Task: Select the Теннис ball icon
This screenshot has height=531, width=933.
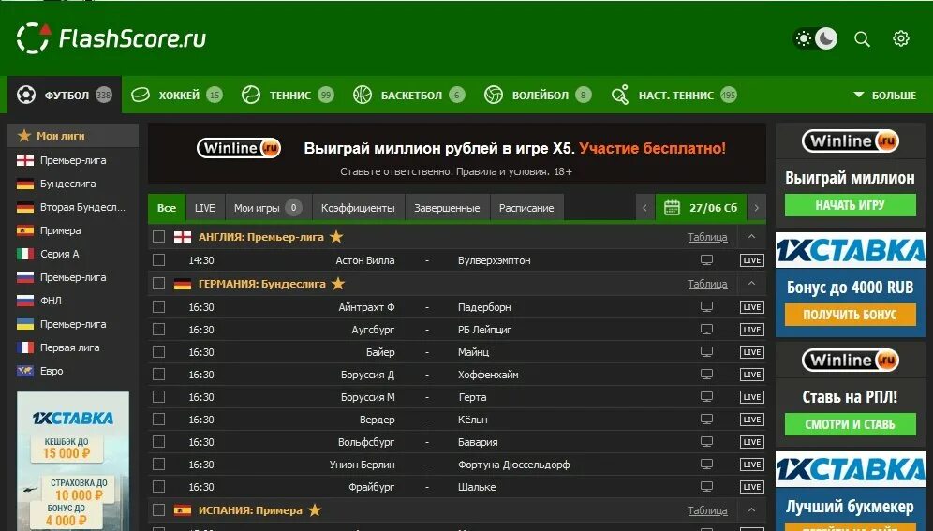Action: [x=251, y=95]
